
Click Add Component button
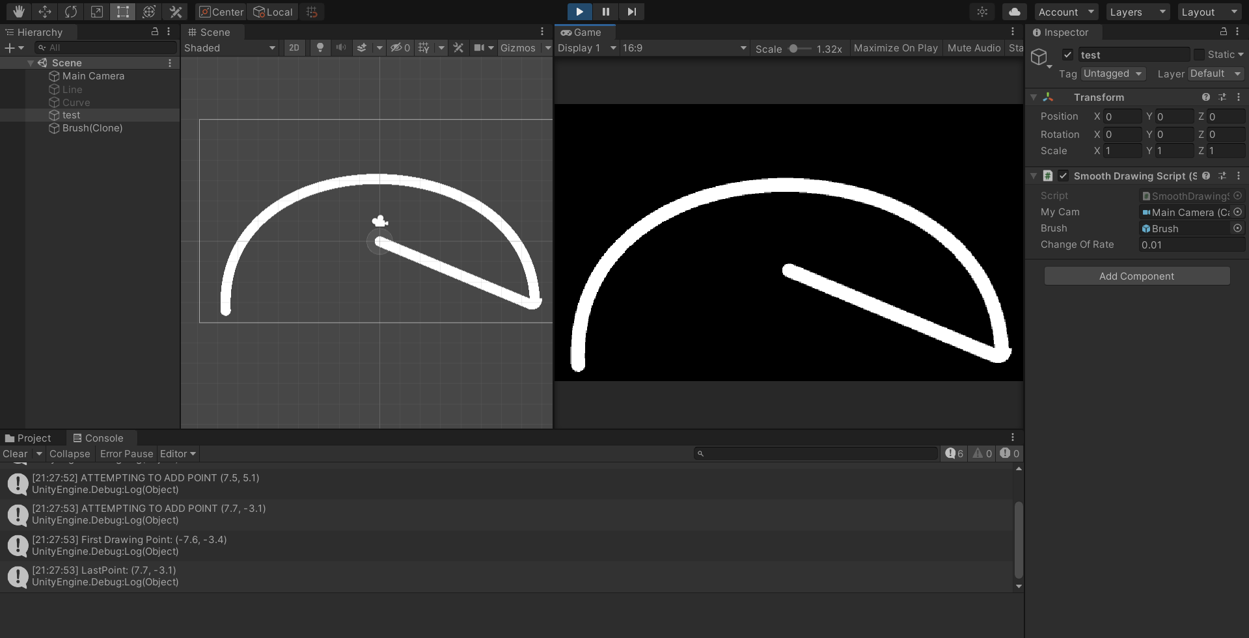(1137, 276)
